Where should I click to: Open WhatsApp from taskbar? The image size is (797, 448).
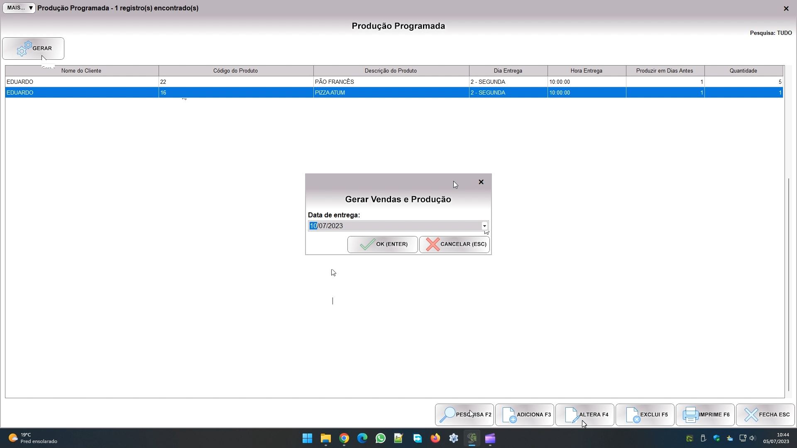(380, 438)
